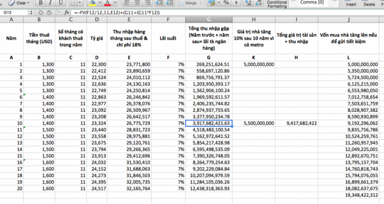384x204 pixels.
Task: Select column B header
Action: tap(39, 19)
